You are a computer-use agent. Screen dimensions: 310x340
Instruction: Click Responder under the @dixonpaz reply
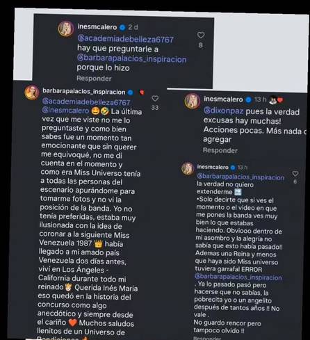(220, 150)
